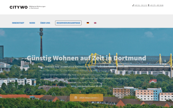The width and height of the screenshot is (173, 108).
Task: Go to ÜBER UNS page
Action: point(45,23)
